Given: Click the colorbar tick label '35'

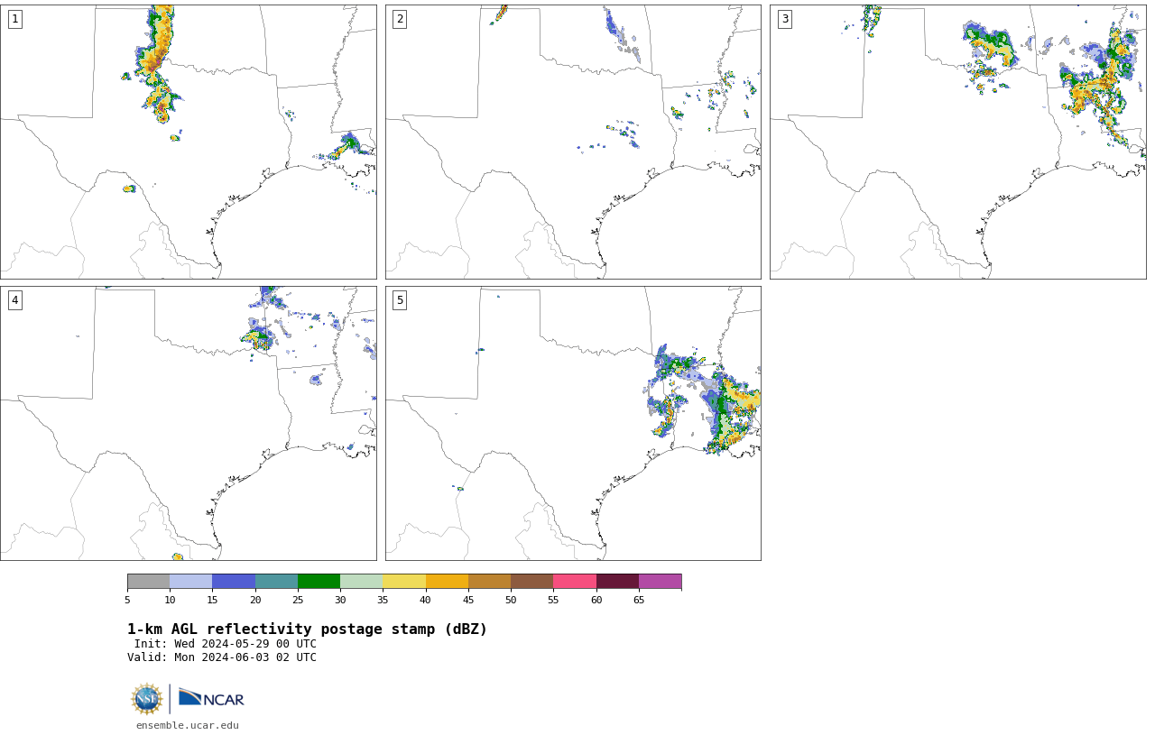Looking at the screenshot, I should pos(383,601).
